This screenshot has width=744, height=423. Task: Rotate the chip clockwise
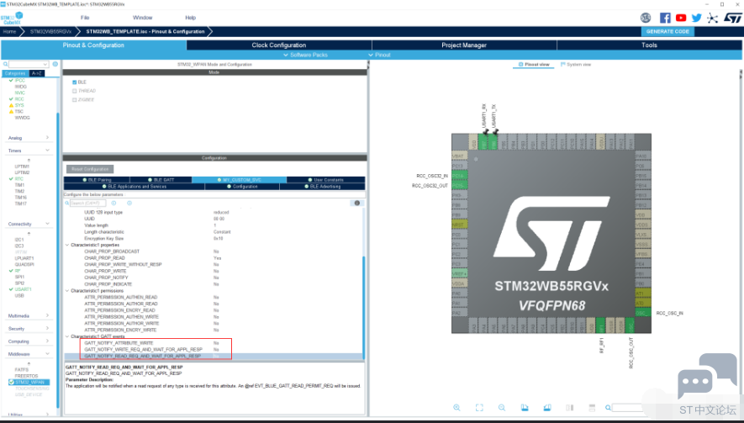pyautogui.click(x=525, y=407)
